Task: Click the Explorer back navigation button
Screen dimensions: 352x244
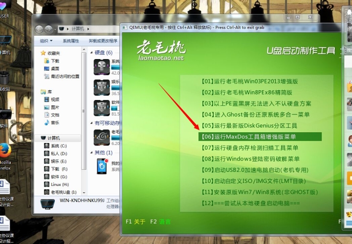Action: point(39,29)
